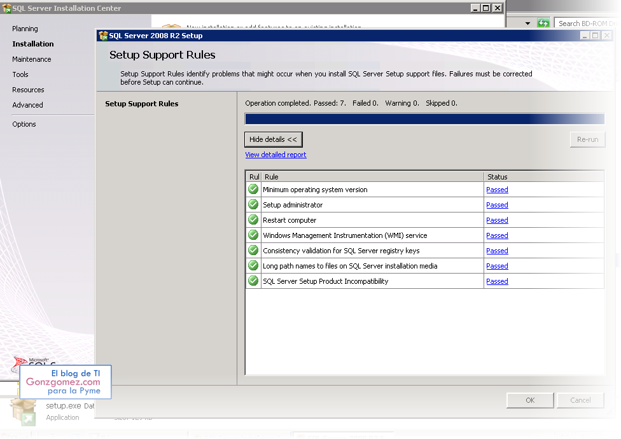Open Passed status for Minimum operating system version
Image resolution: width=621 pixels, height=439 pixels.
click(497, 190)
